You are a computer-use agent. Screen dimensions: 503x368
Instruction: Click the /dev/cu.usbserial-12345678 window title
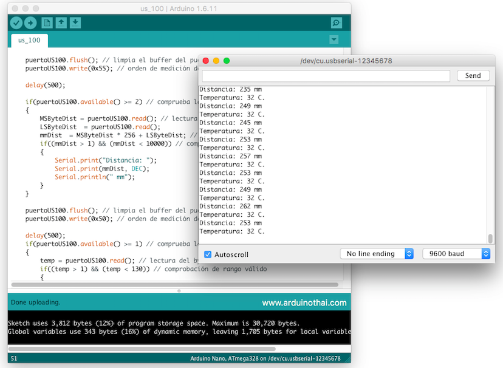click(346, 61)
